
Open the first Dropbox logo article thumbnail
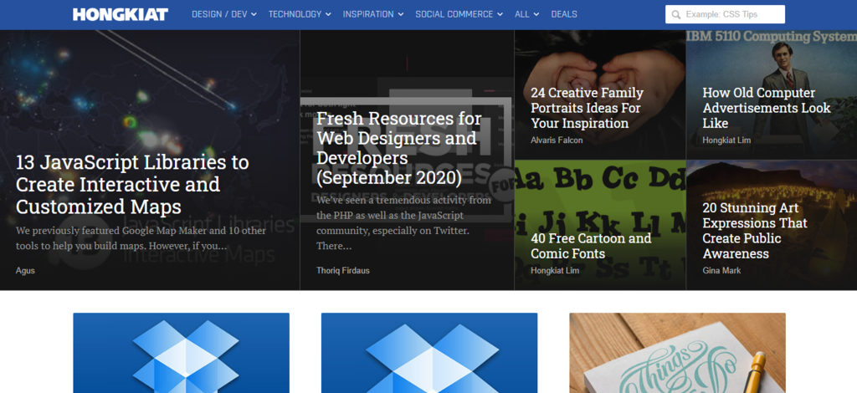click(182, 353)
